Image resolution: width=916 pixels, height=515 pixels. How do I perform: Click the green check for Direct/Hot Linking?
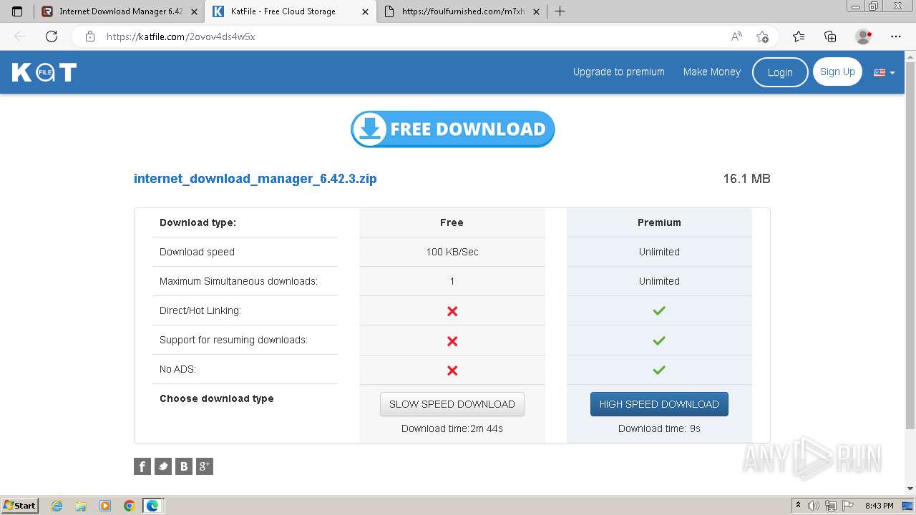pos(659,310)
